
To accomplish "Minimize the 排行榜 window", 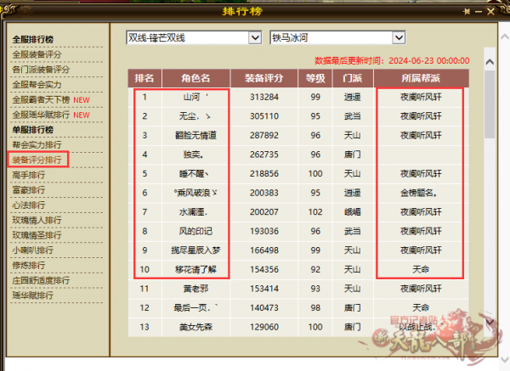I will tap(479, 12).
